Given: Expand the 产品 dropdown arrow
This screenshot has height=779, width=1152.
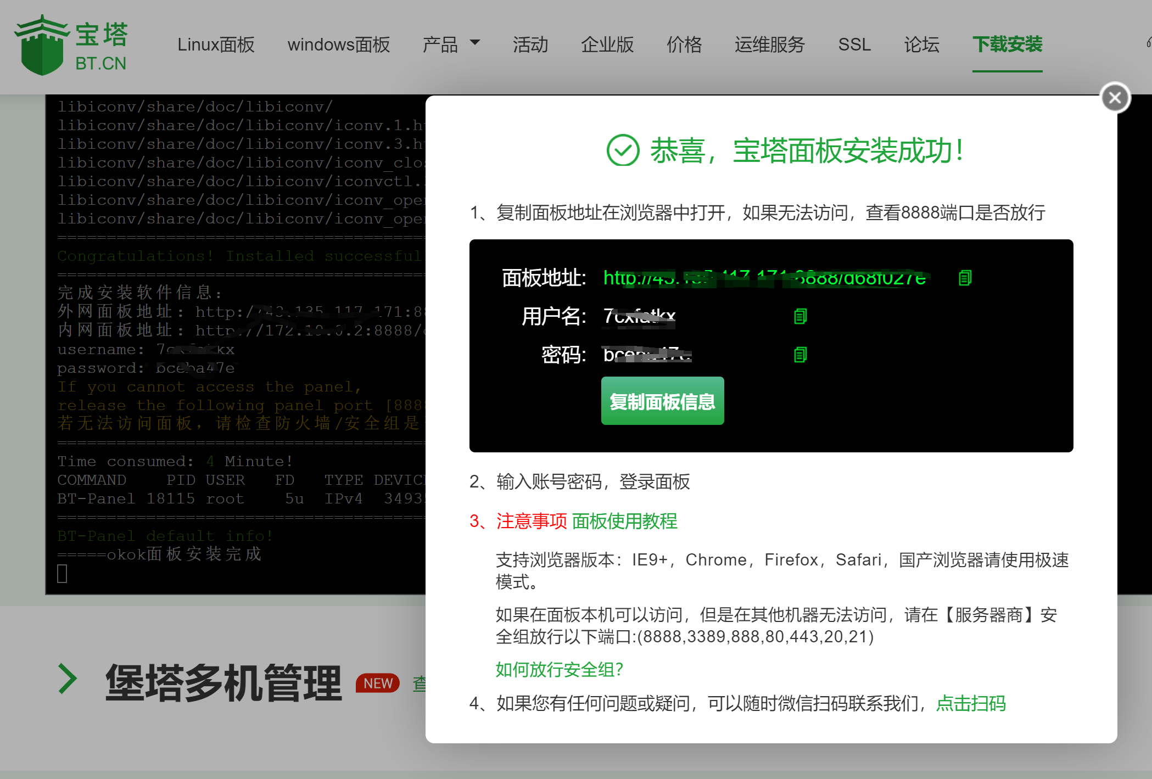Looking at the screenshot, I should (475, 42).
